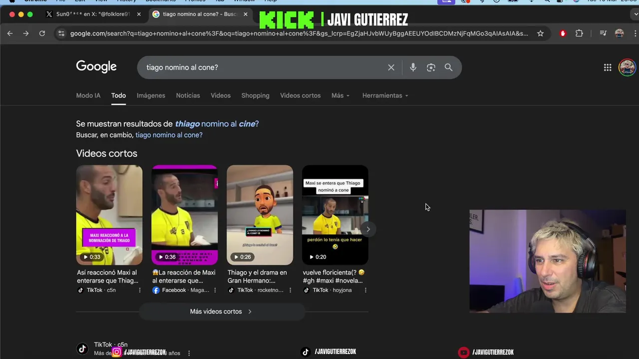
Task: Reload the current page
Action: [42, 33]
